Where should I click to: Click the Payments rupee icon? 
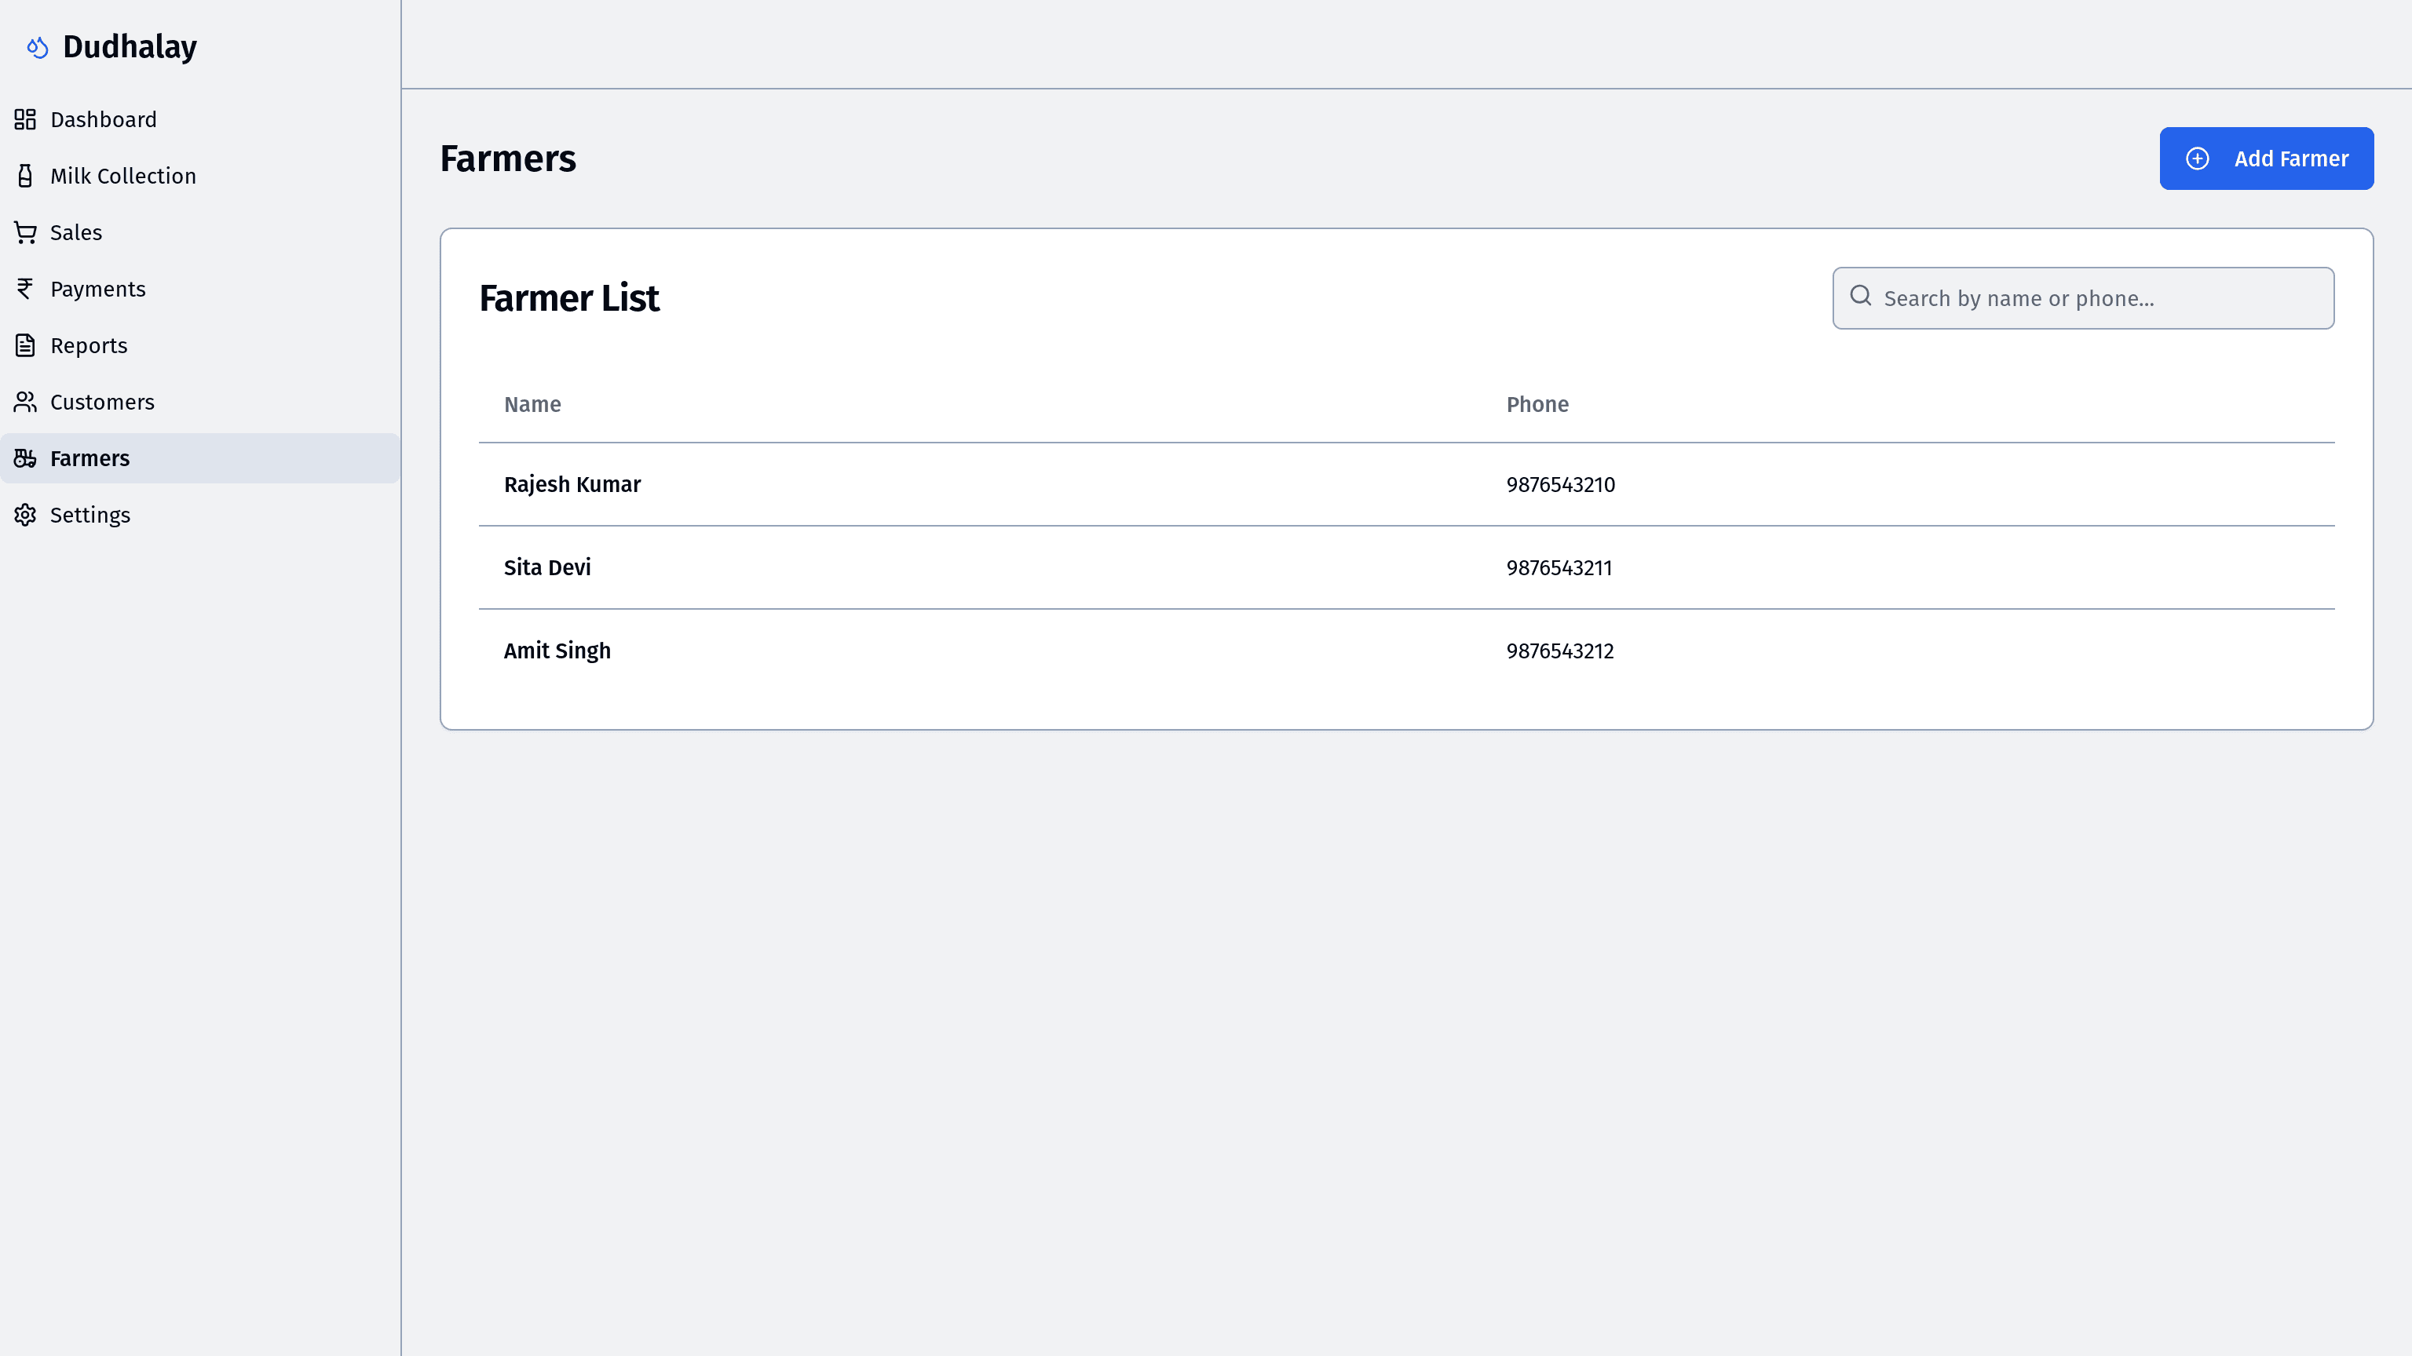click(x=25, y=289)
